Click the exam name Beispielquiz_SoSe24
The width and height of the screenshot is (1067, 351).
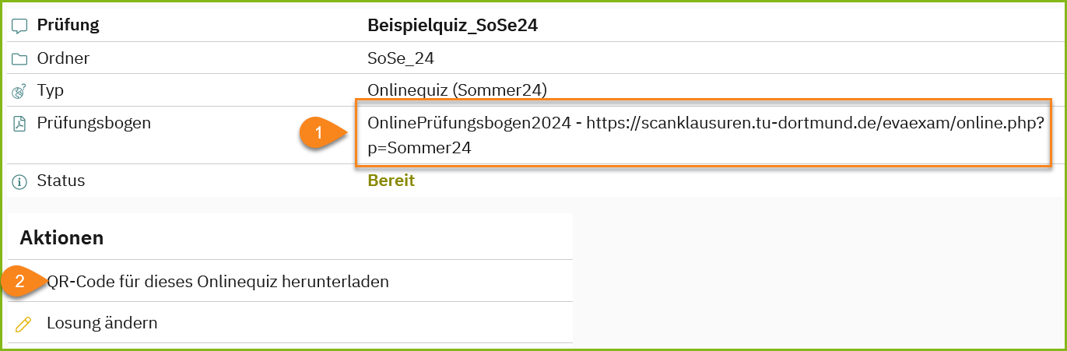(452, 26)
